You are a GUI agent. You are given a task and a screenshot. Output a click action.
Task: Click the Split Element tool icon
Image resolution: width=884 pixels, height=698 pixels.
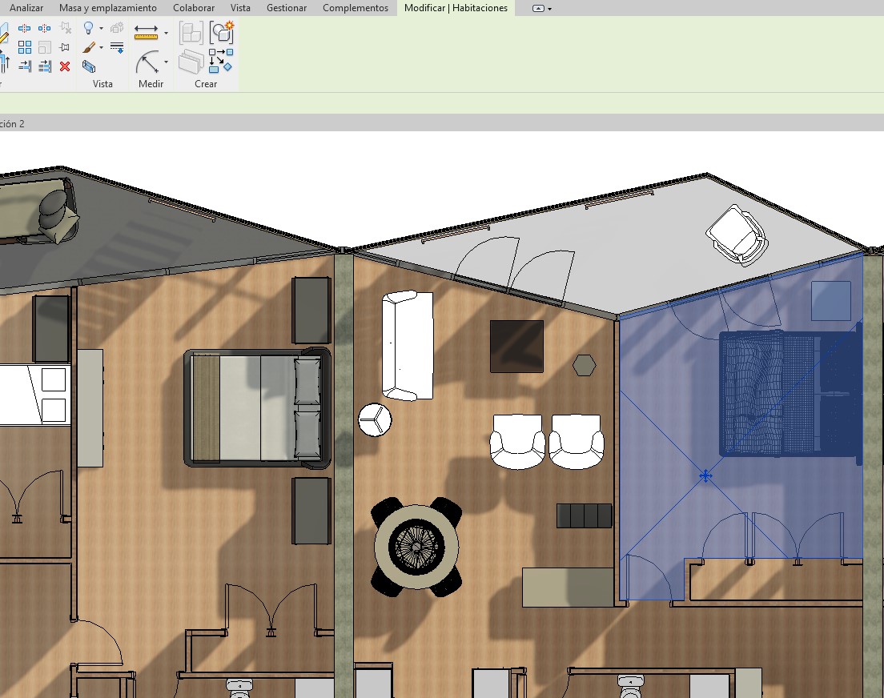pos(25,29)
